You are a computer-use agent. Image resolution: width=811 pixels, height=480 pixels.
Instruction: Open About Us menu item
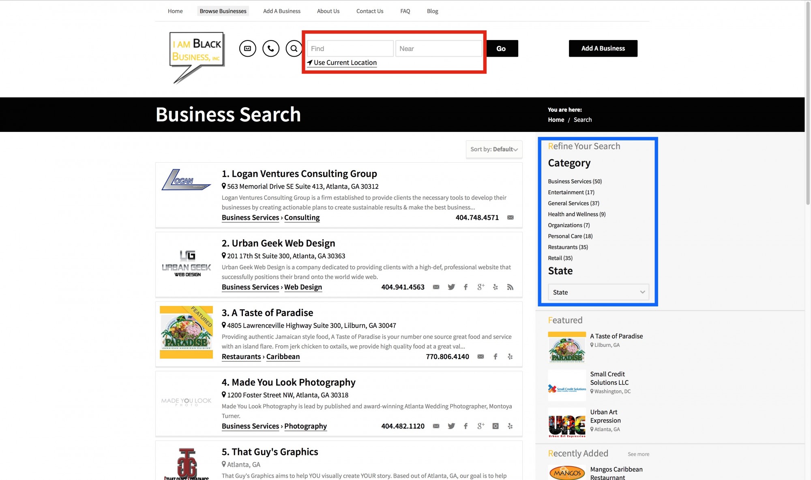328,11
